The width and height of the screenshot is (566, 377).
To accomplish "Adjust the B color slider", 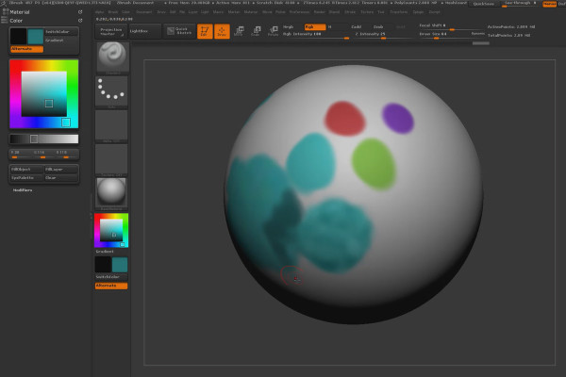I will pos(66,155).
